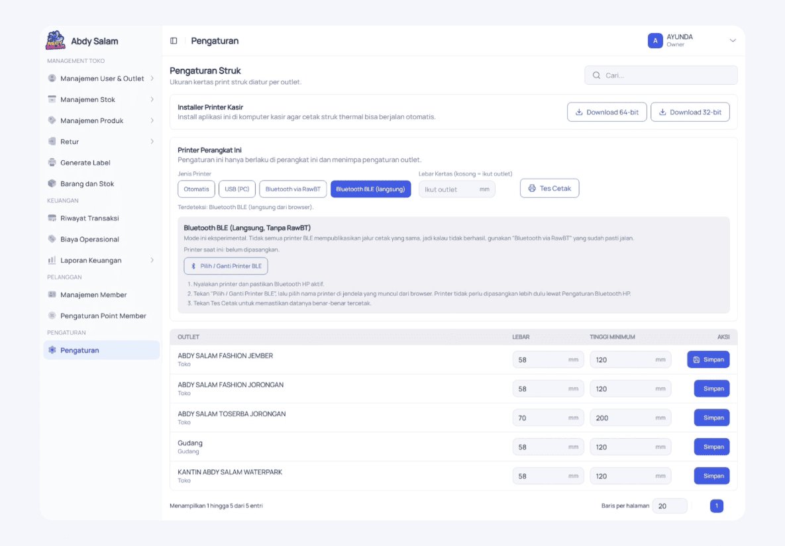The height and width of the screenshot is (546, 785).
Task: Expand Manajemen Produk chevron
Action: click(152, 120)
